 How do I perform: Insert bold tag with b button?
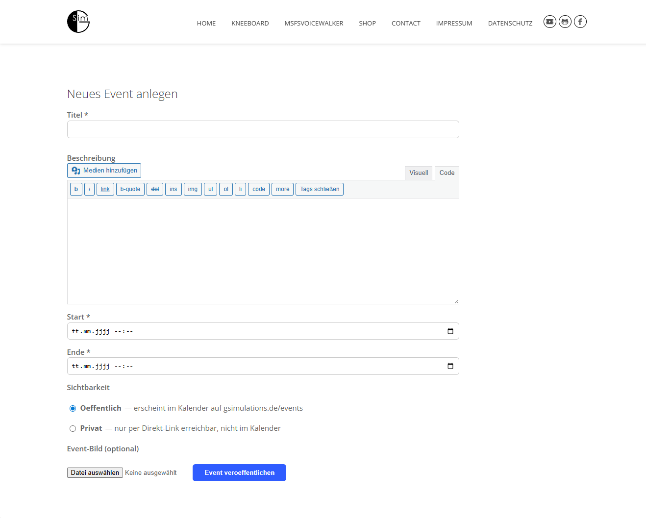(76, 189)
